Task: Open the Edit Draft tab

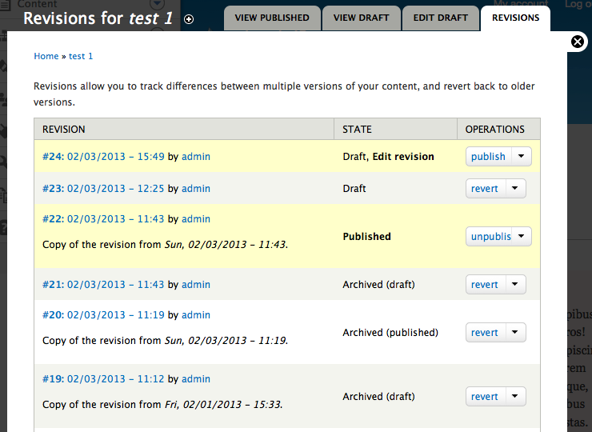Action: tap(440, 18)
